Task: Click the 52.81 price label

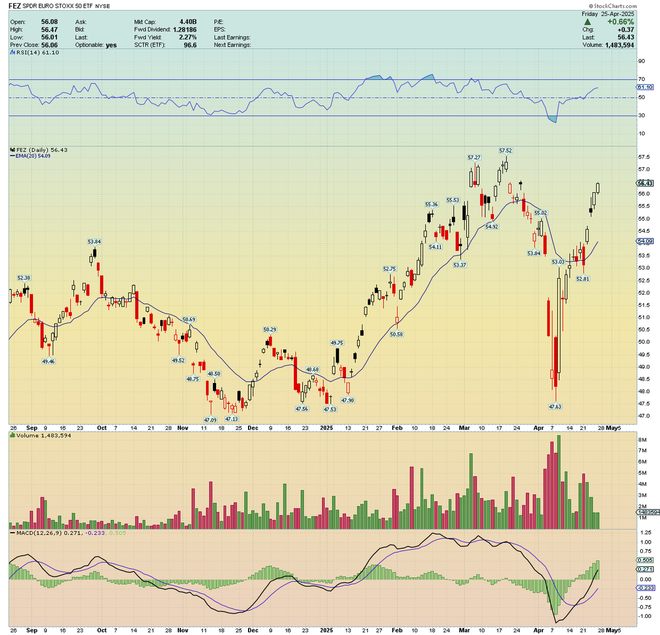Action: pyautogui.click(x=582, y=279)
